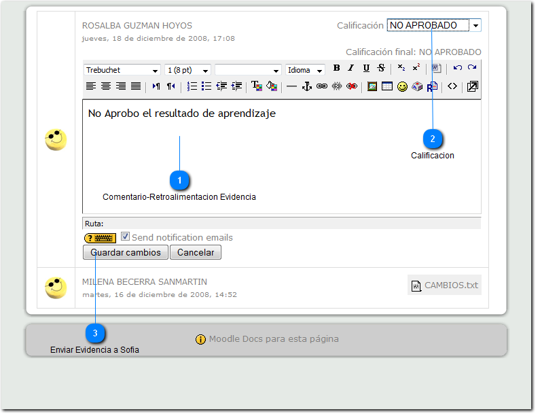Toggle bold formatting in editor

tap(336, 68)
